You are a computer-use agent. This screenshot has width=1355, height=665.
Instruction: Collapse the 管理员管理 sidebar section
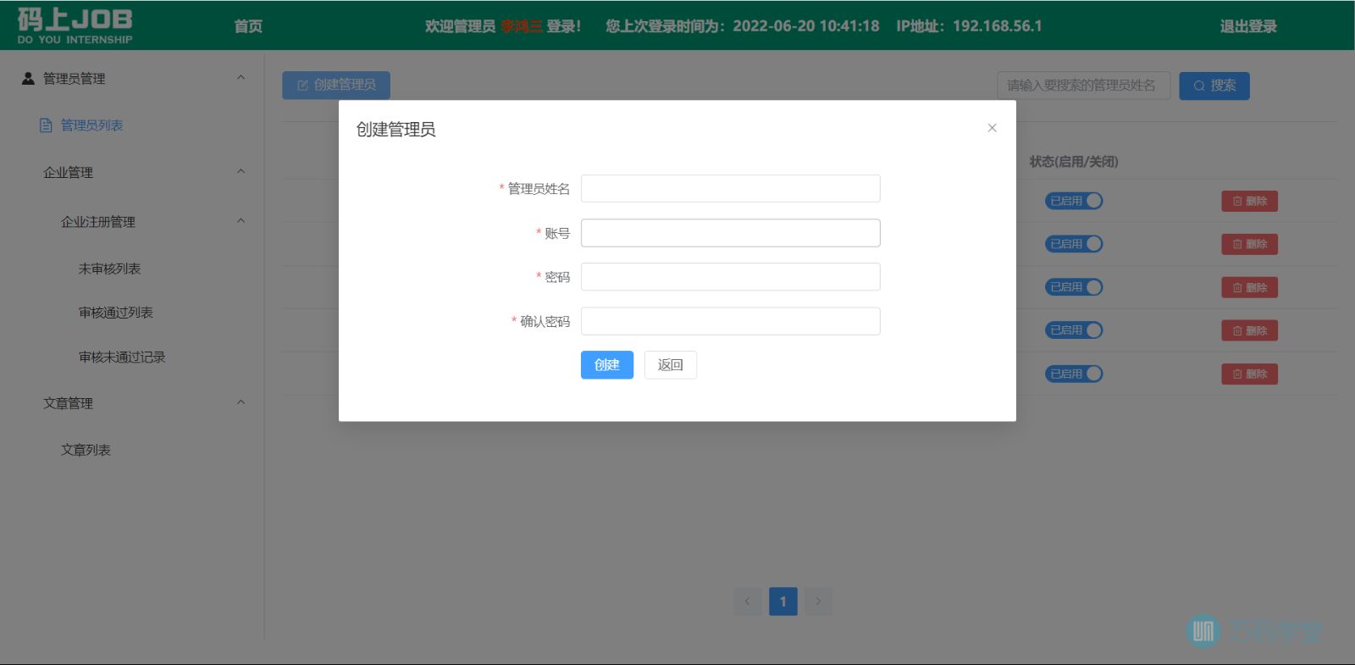click(241, 78)
